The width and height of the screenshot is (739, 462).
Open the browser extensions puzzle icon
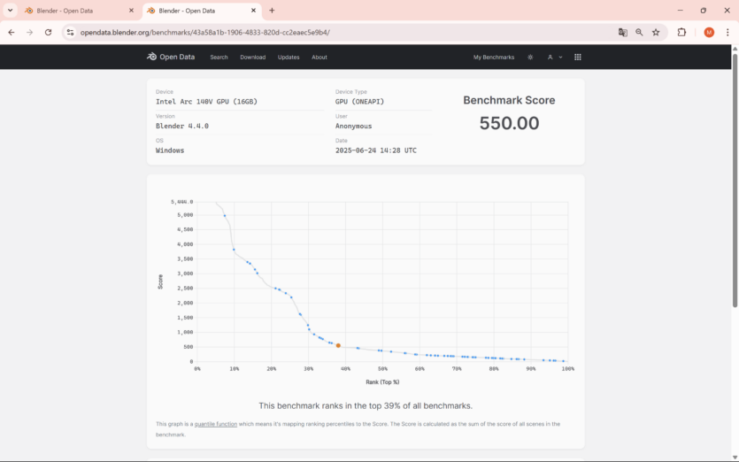681,33
